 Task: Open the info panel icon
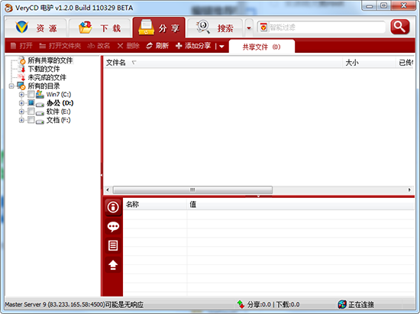pos(113,207)
